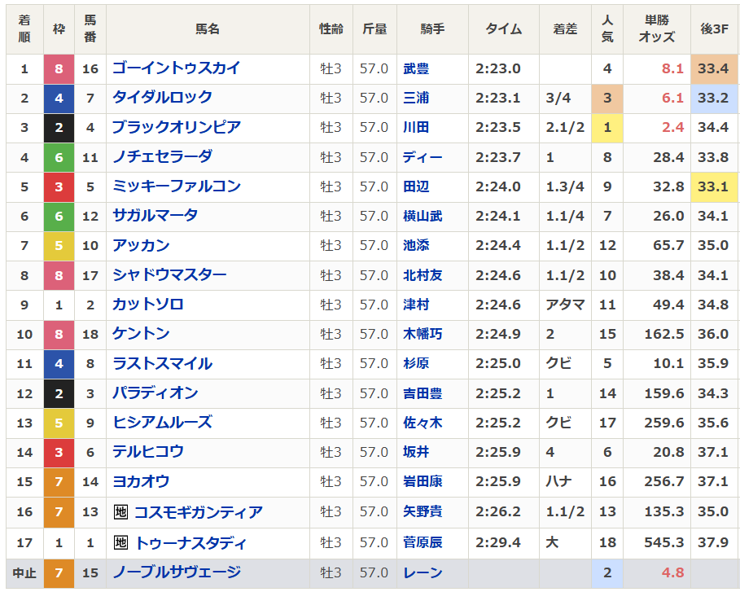The width and height of the screenshot is (740, 592).
Task: Open コスモギガンティア horse page
Action: click(199, 511)
